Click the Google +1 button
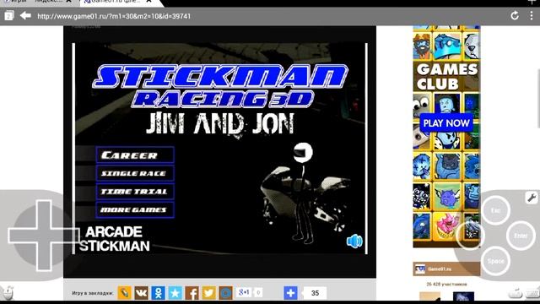 click(244, 292)
